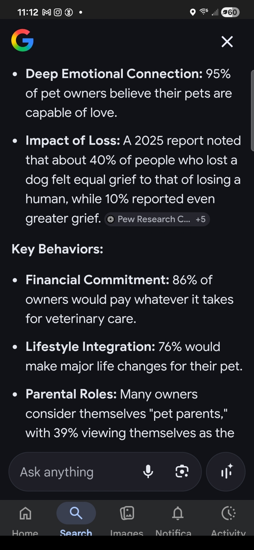The width and height of the screenshot is (254, 550).
Task: Tap the Google logo icon
Action: coord(22,40)
